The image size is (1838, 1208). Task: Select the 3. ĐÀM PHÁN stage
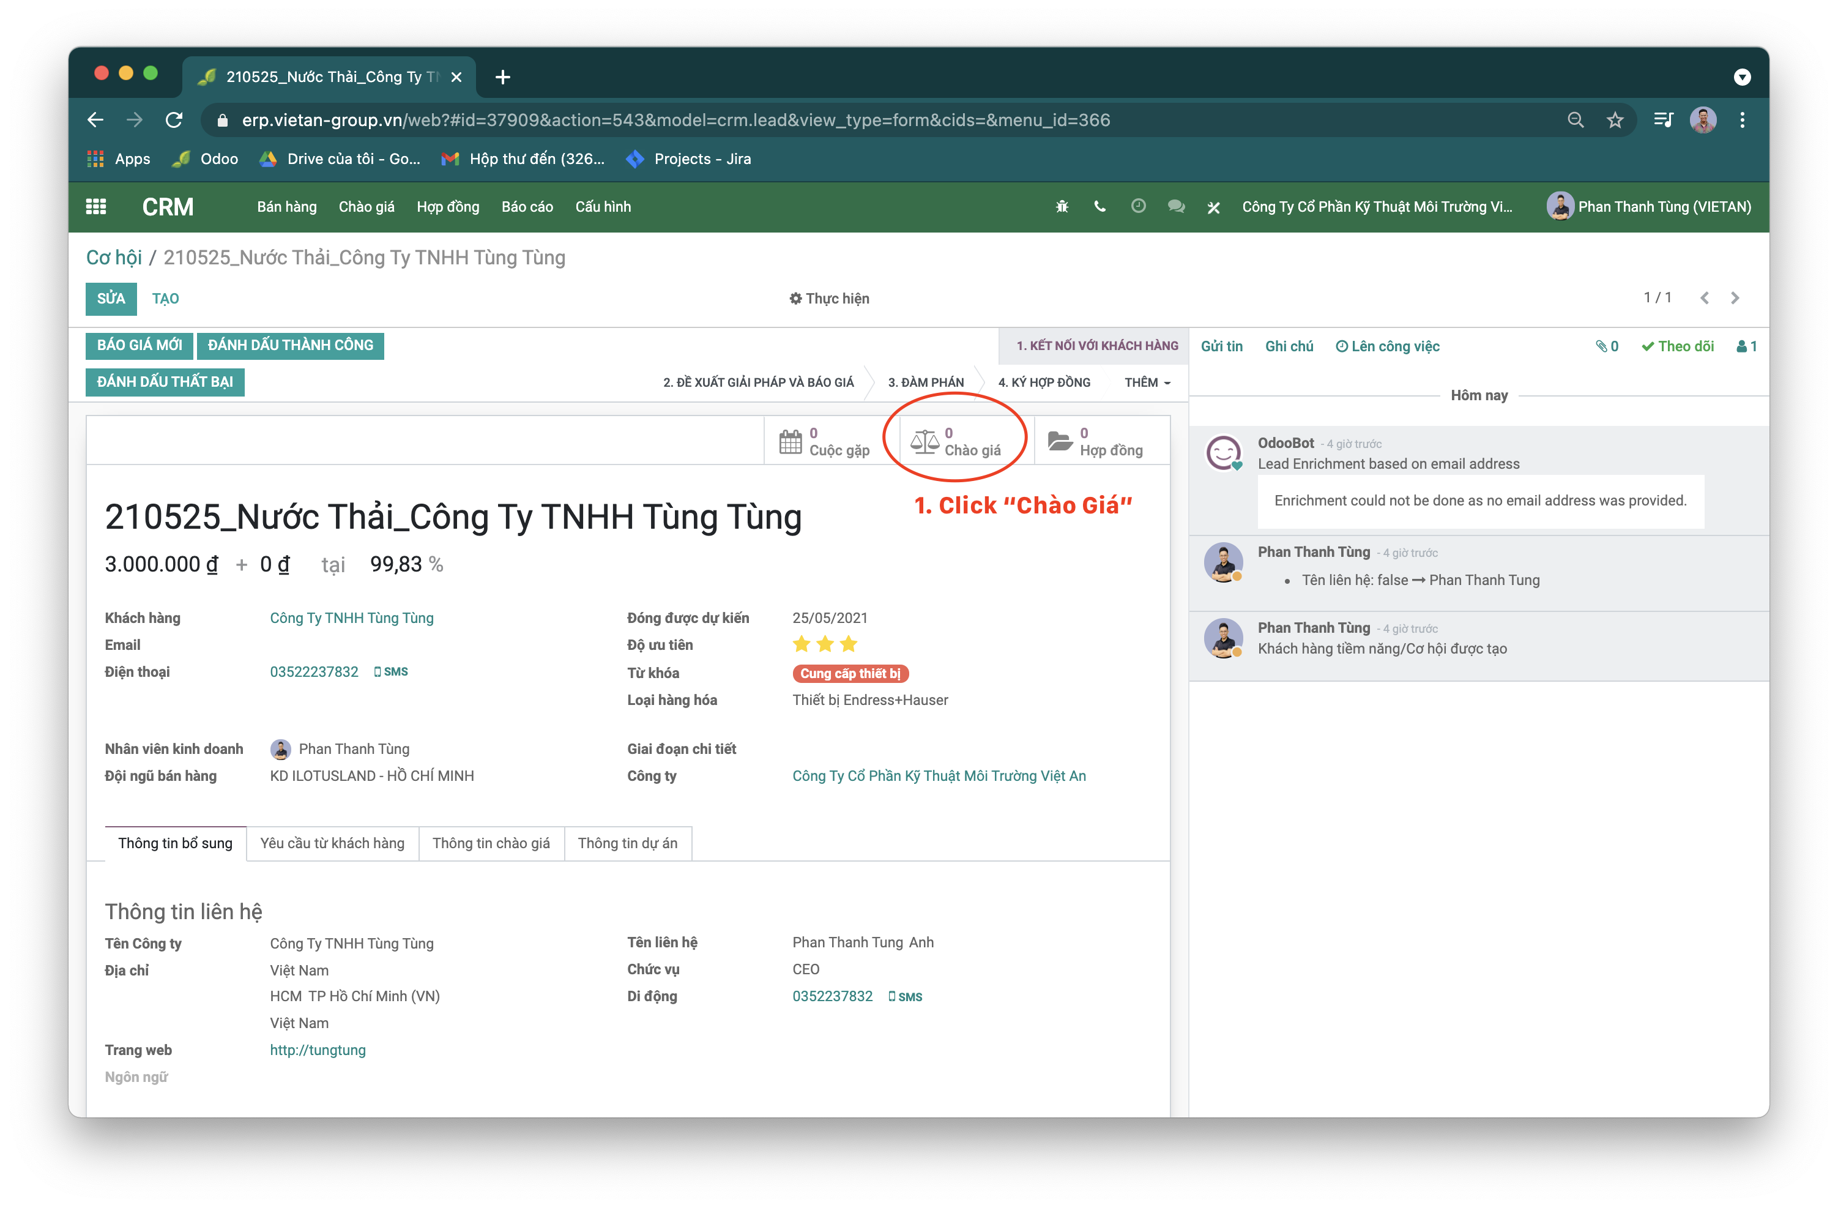[x=925, y=382]
